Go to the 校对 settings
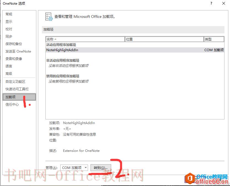 (x=9, y=29)
